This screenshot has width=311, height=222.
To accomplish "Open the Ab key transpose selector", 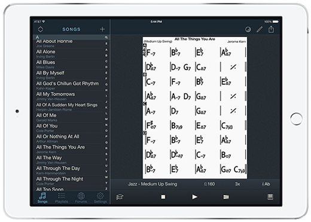I will [x=266, y=184].
